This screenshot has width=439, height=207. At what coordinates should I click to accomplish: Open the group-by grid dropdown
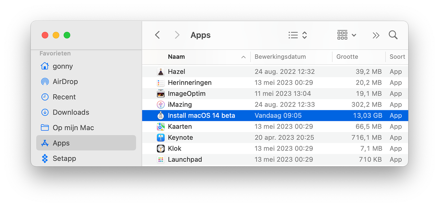click(x=347, y=35)
